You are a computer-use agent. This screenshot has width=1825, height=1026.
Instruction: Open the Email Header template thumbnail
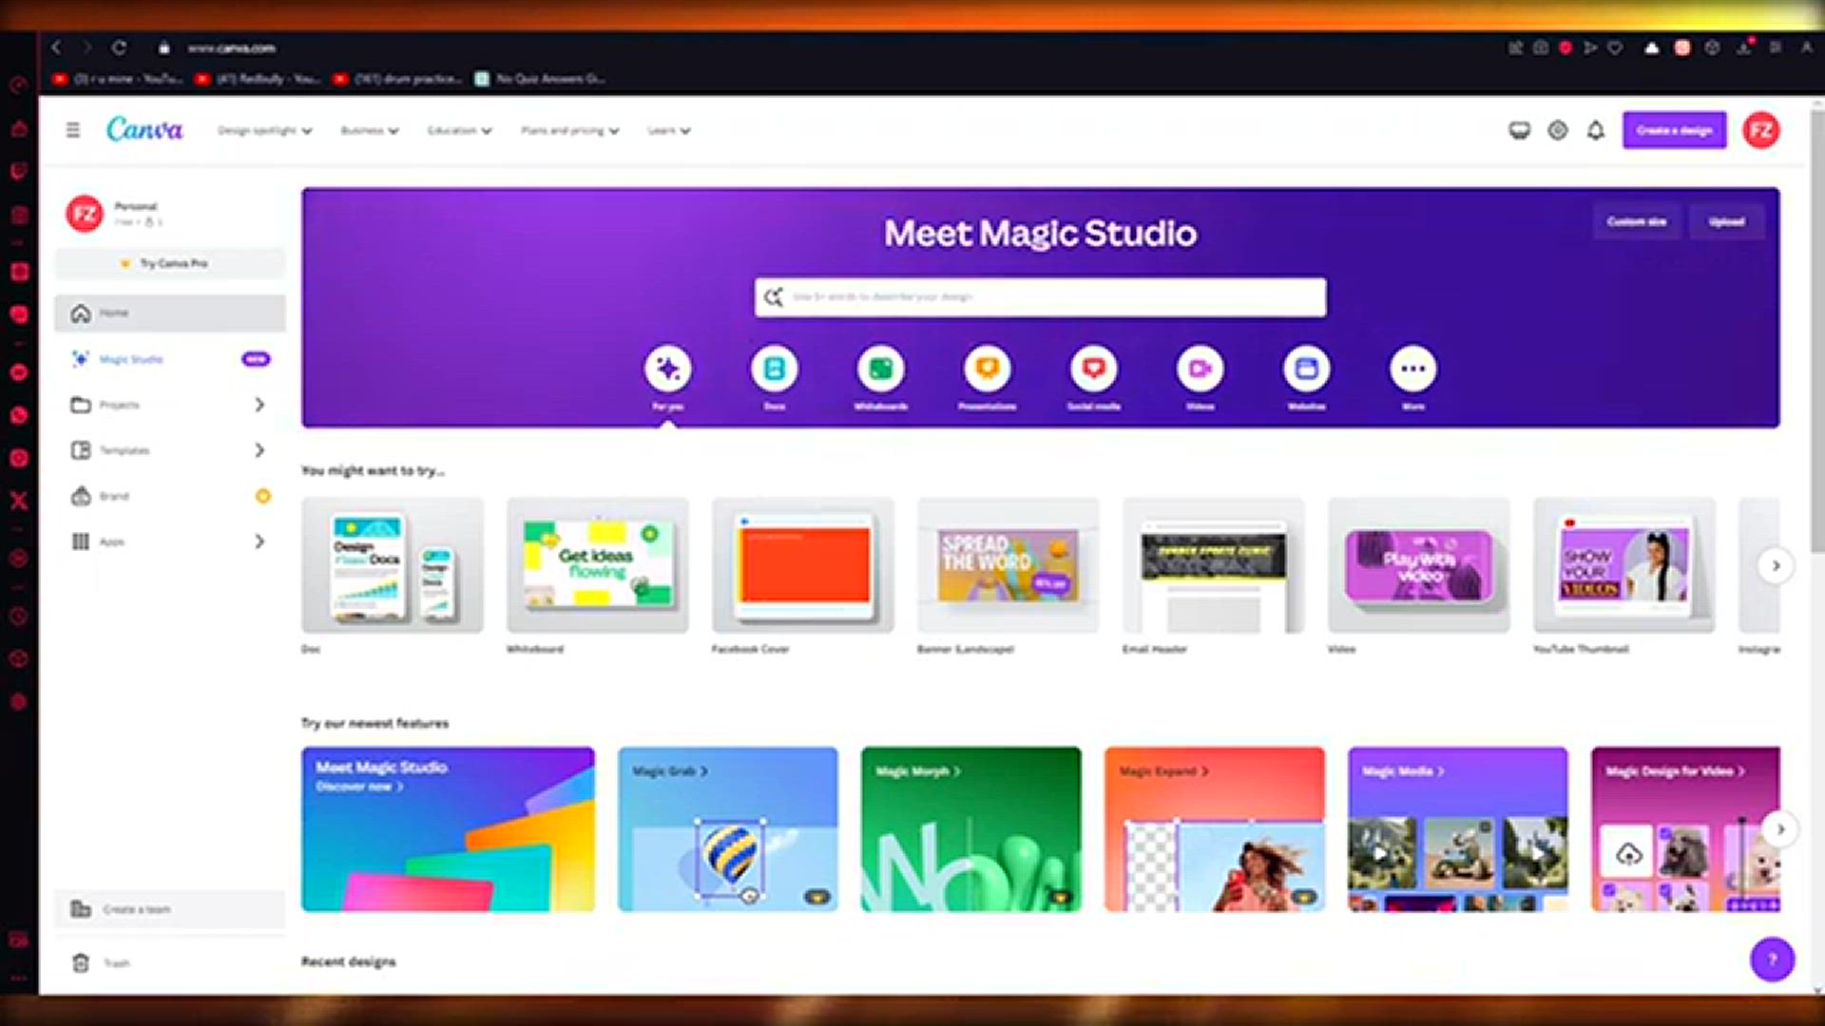(x=1214, y=565)
